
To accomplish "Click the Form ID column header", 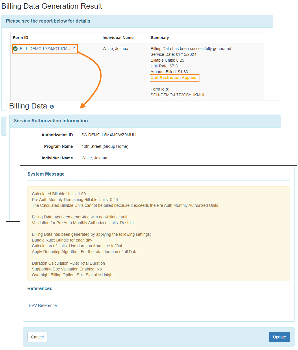I will point(21,38).
